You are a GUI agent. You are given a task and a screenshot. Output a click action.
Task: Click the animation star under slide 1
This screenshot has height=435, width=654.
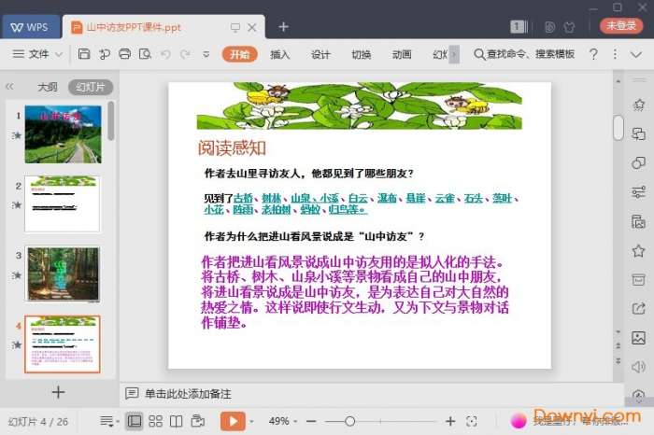[x=17, y=135]
